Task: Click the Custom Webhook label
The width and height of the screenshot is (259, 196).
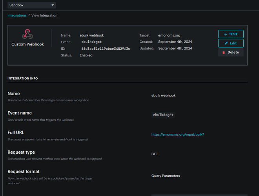Action: [27, 44]
